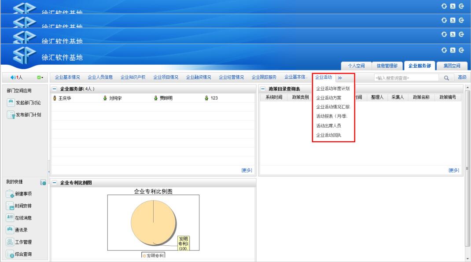Viewport: 471px width, 262px height.
Task: Click the 新建事项 shortcut icon
Action: pos(10,194)
